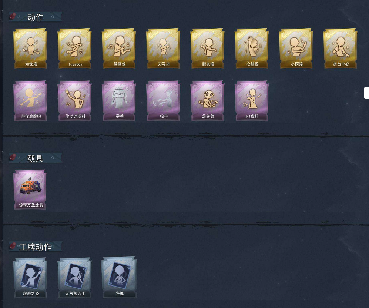Choose the 虔诚之姿 badge action card
This screenshot has width=369, height=308.
point(30,278)
